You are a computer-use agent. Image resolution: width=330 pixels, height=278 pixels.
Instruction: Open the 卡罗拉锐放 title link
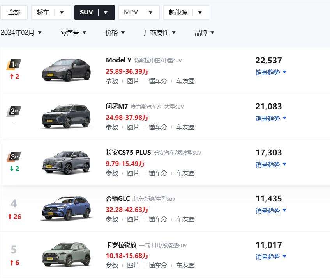click(121, 245)
